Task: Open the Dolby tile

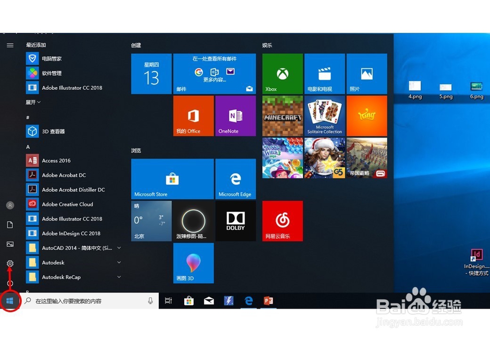Action: (x=236, y=221)
